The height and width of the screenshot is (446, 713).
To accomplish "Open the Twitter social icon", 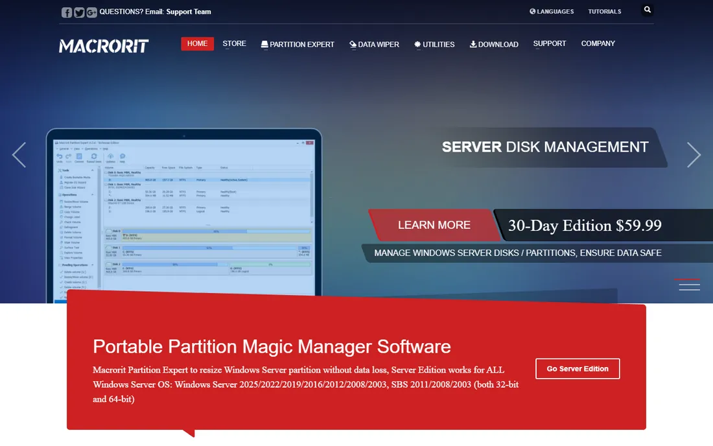I will pos(79,12).
